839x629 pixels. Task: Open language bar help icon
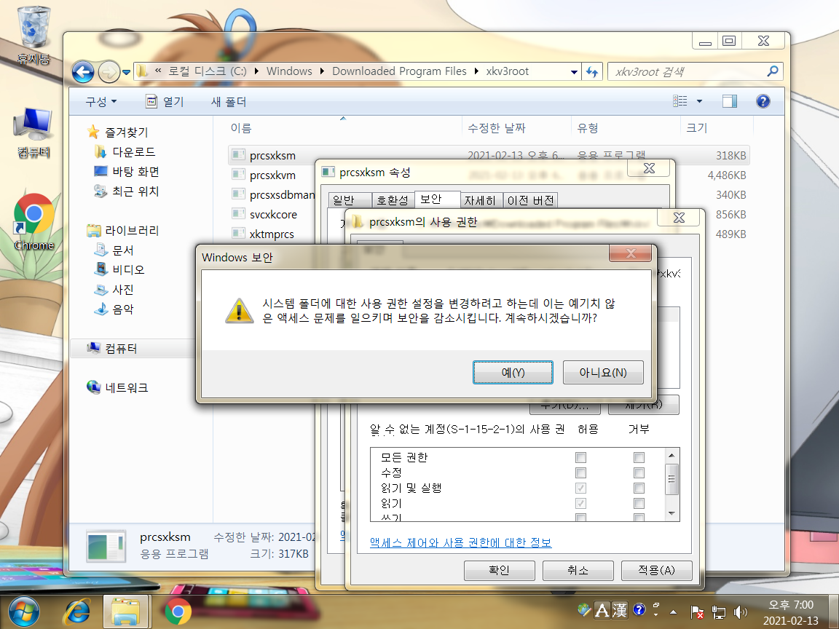(x=639, y=609)
